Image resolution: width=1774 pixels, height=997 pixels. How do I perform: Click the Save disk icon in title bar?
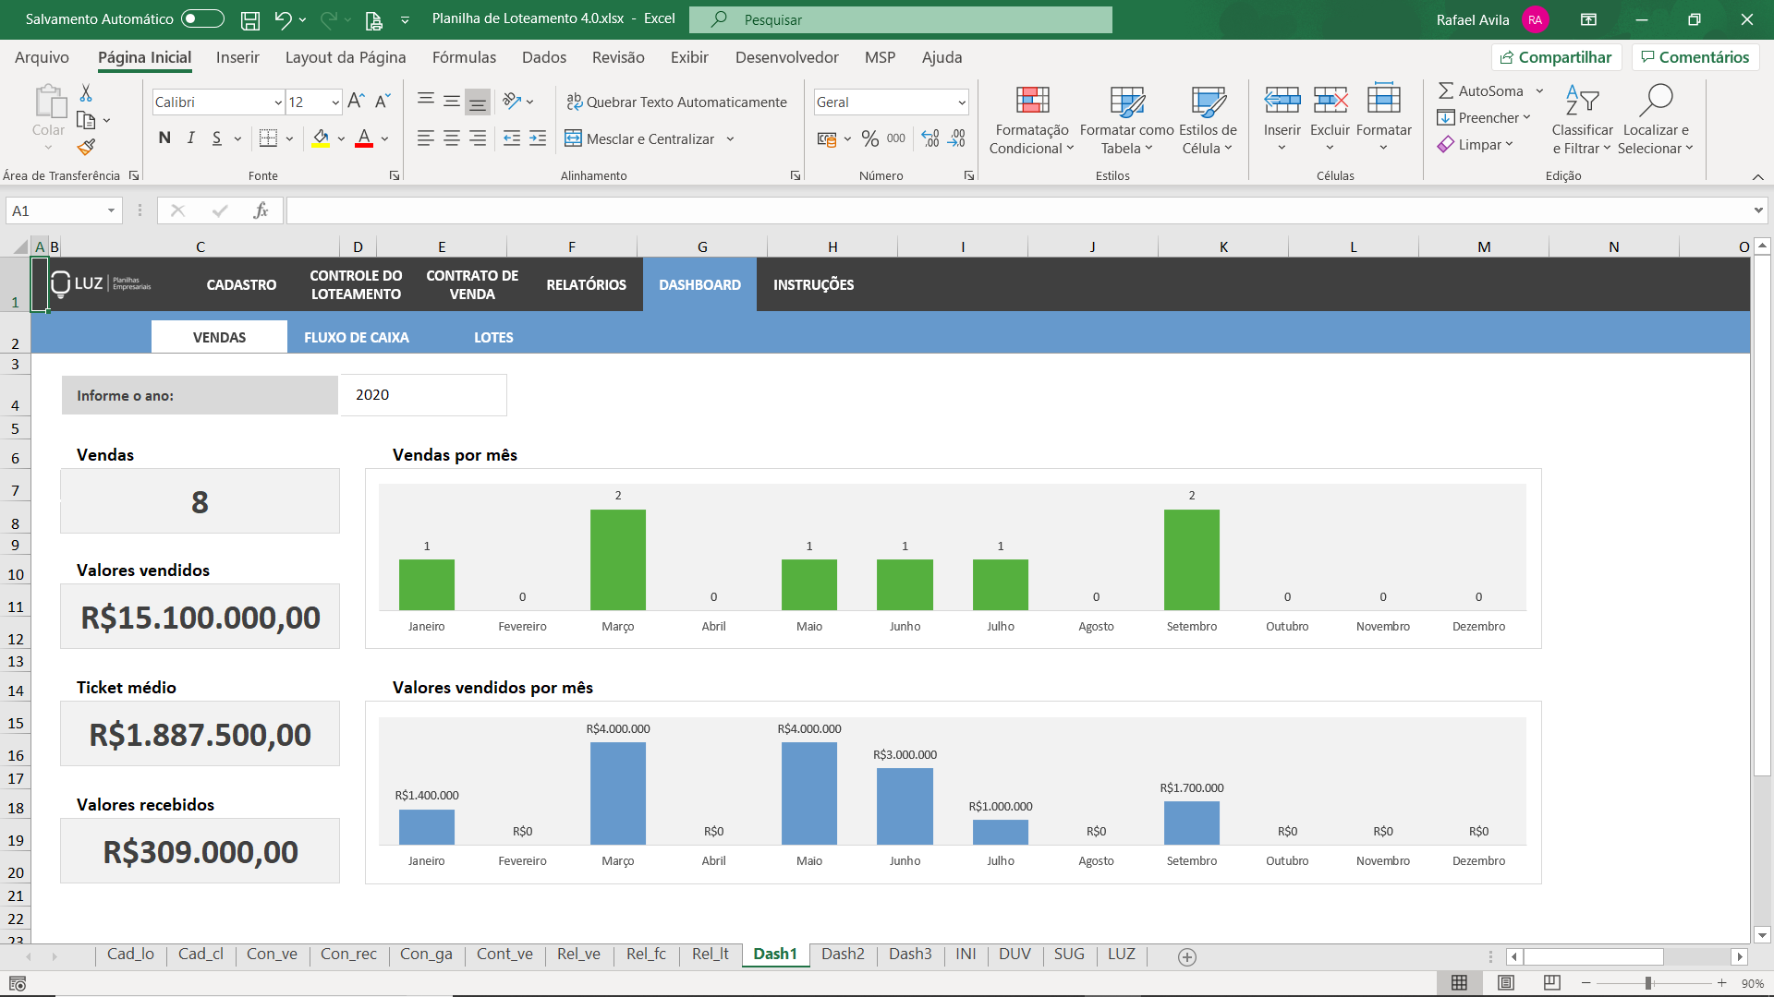tap(249, 19)
